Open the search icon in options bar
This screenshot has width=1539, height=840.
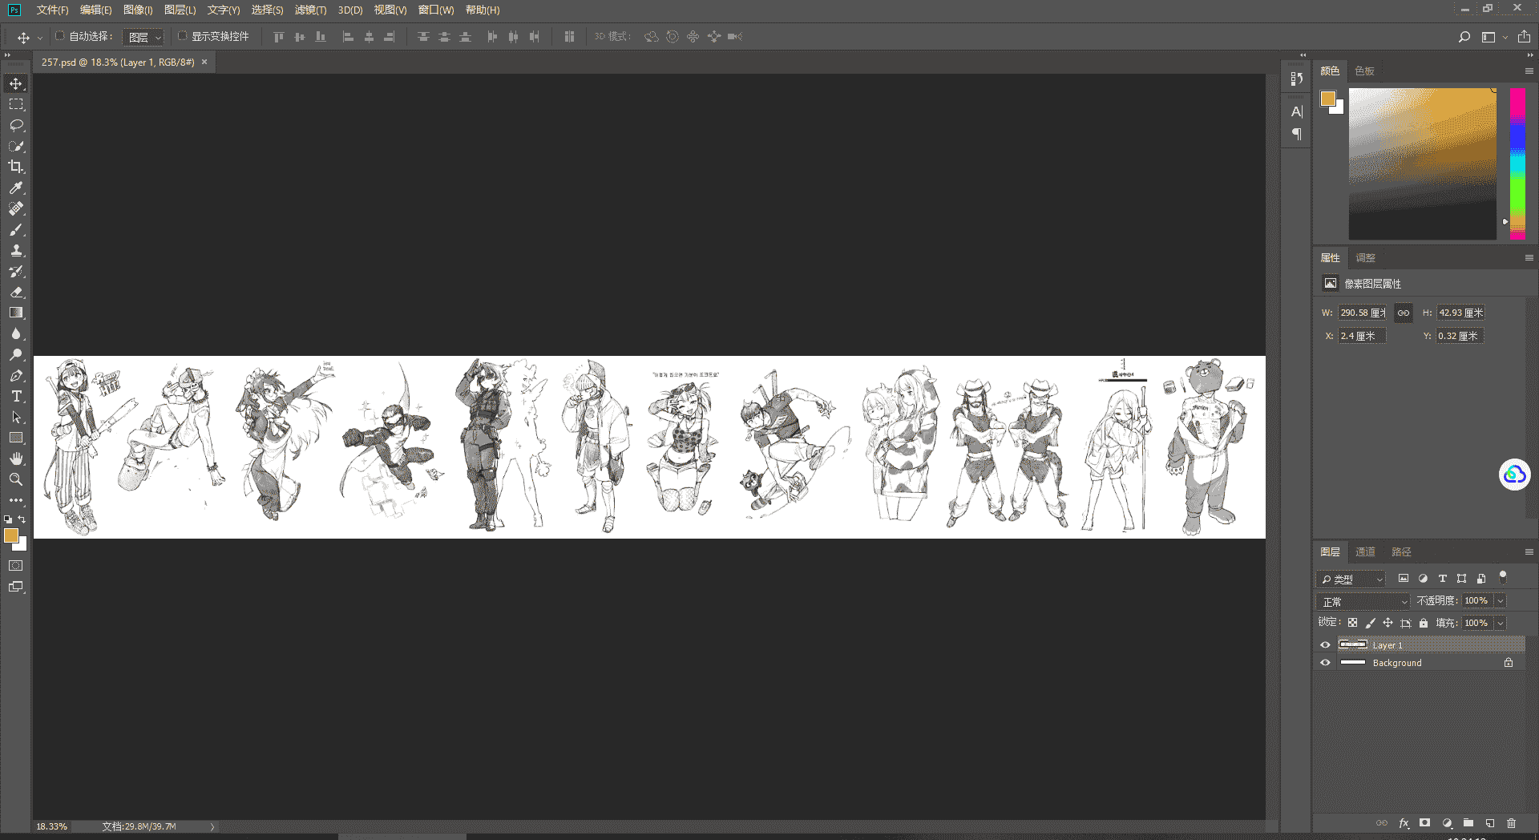pos(1464,37)
